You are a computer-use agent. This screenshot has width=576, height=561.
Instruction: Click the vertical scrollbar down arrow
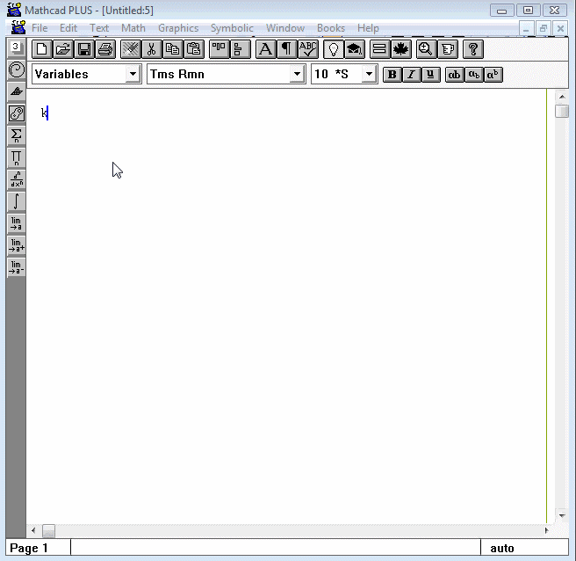coord(561,516)
